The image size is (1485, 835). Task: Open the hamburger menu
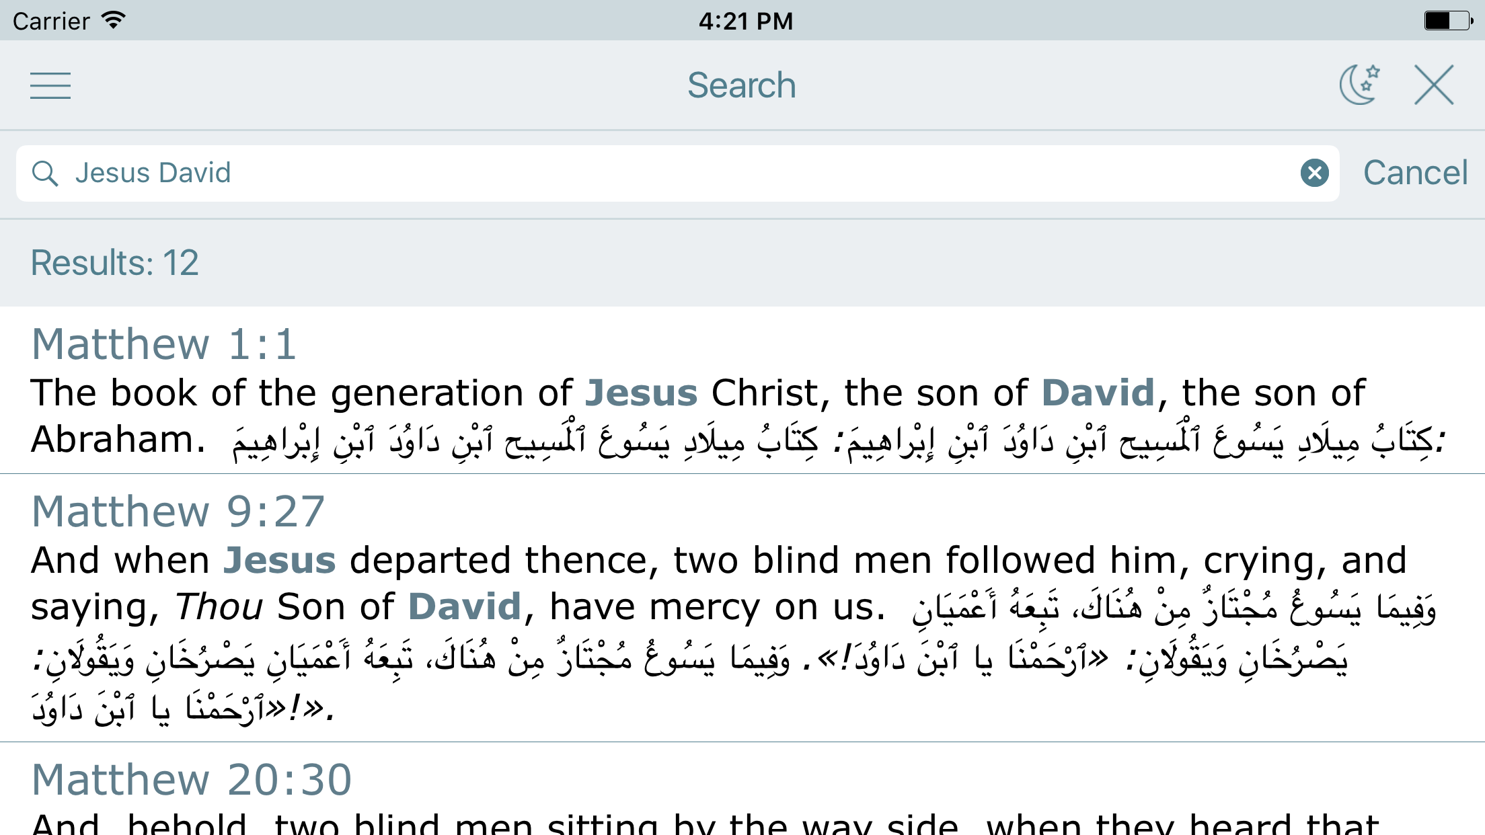point(50,85)
